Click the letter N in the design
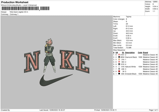Viewport: 159px width, 112px height. tap(32, 61)
